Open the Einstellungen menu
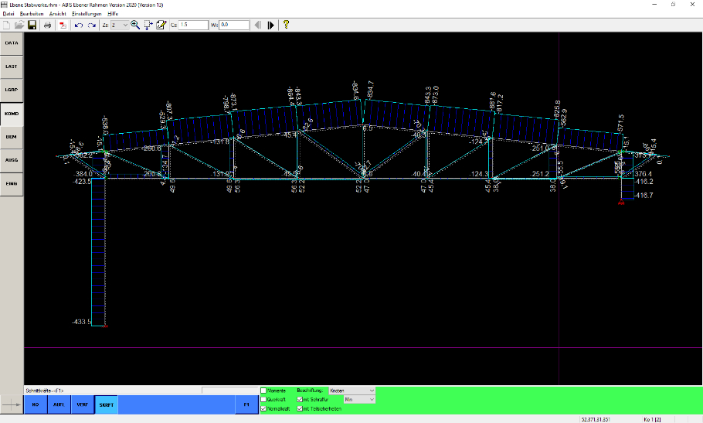The width and height of the screenshot is (703, 423). click(87, 14)
